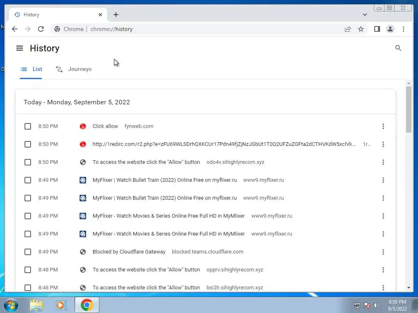
Task: Open the tab search chevron
Action: (365, 15)
